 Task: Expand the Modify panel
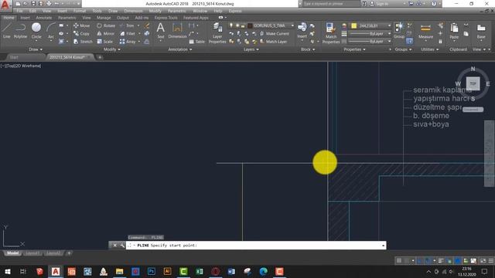pyautogui.click(x=112, y=49)
